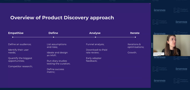
Task: Click the Dilyana Evtimova name label
Action: [x=159, y=54]
